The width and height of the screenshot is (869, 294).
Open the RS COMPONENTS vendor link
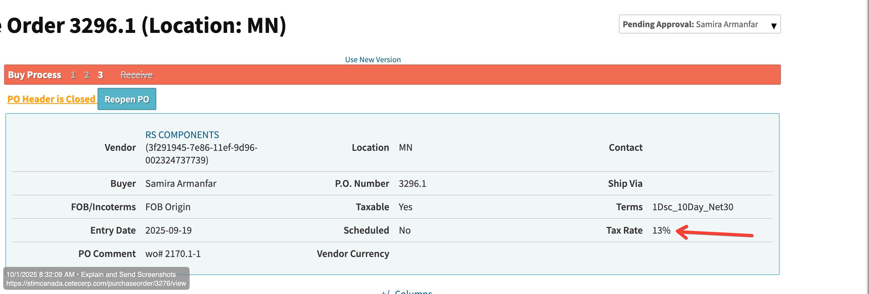[x=182, y=135]
